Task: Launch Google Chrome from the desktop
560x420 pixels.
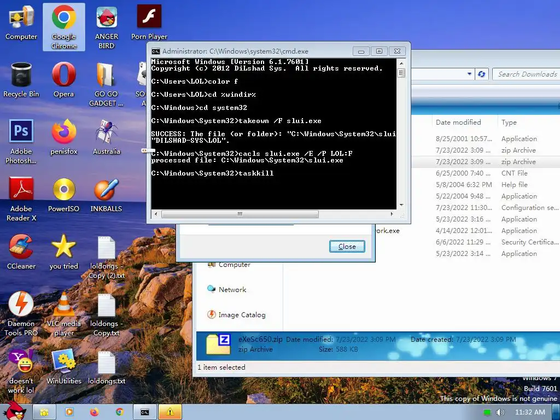Action: [x=63, y=27]
